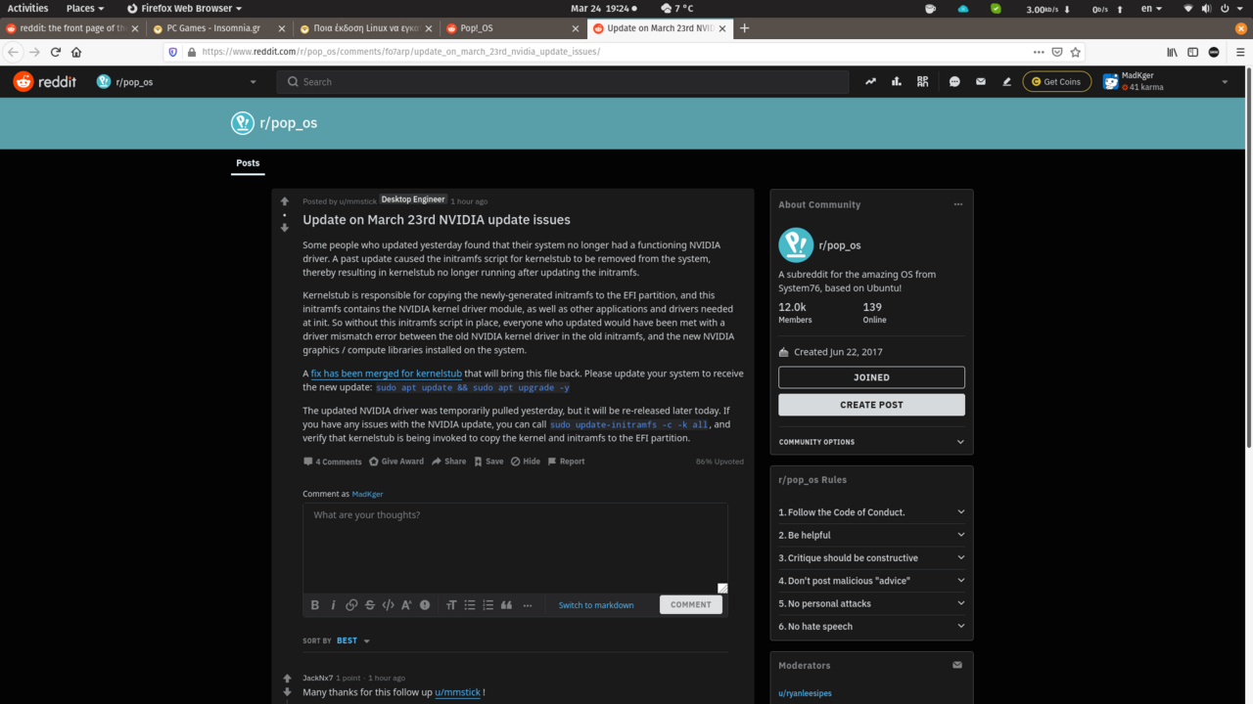Expand rule 1 Follow the Code of Conduct

[871, 512]
